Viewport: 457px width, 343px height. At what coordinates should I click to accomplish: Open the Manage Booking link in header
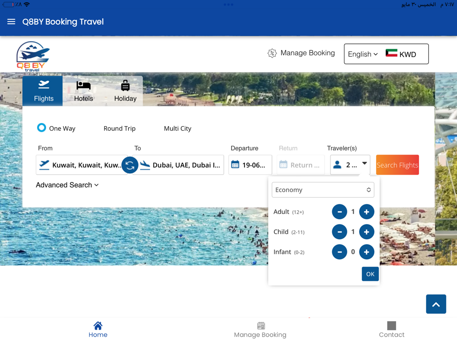308,53
